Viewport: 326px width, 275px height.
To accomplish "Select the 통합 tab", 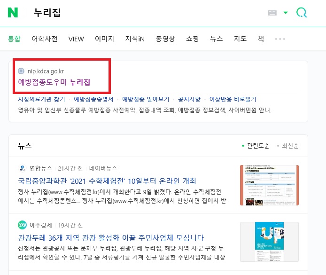I will tap(14, 39).
